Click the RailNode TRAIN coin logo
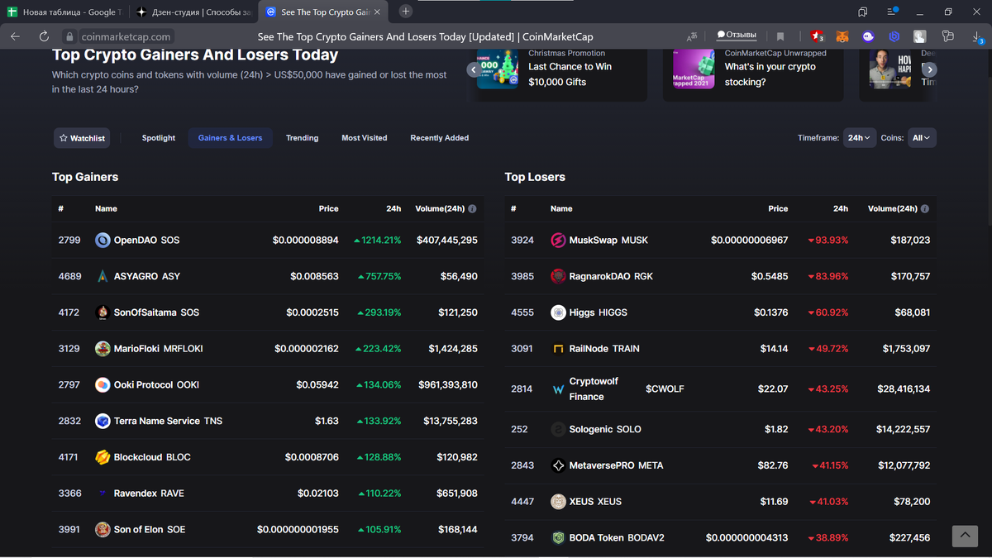 point(558,349)
